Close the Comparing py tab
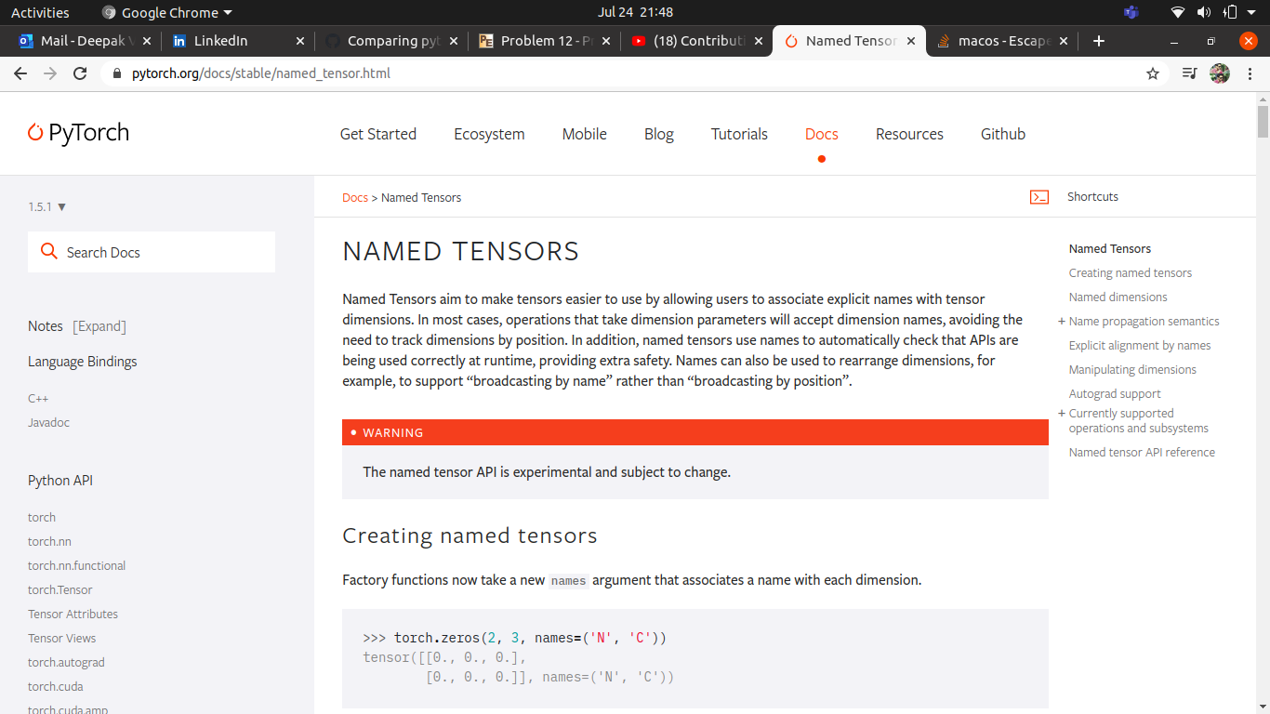This screenshot has height=714, width=1270. pyautogui.click(x=454, y=41)
